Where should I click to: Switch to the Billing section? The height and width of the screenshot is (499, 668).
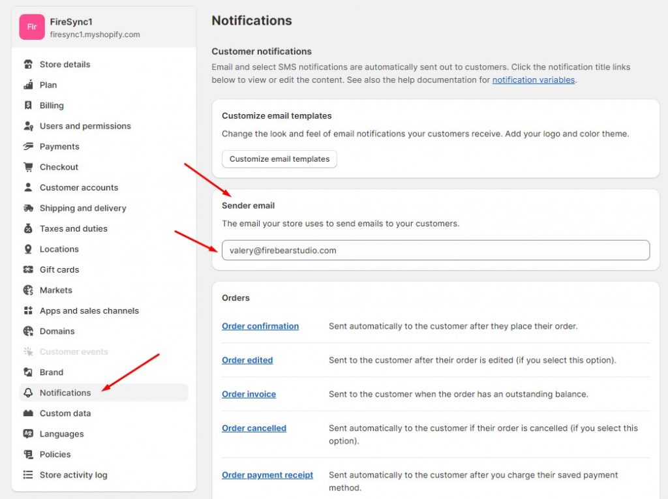click(x=53, y=105)
